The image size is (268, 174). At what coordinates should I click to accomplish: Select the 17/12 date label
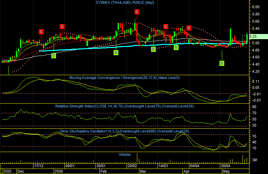39,166
